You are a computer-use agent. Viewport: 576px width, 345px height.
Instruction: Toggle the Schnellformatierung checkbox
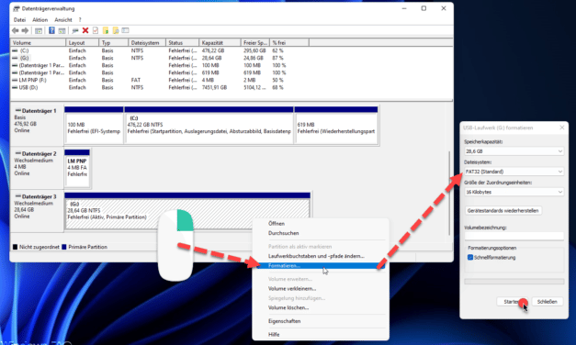[470, 257]
